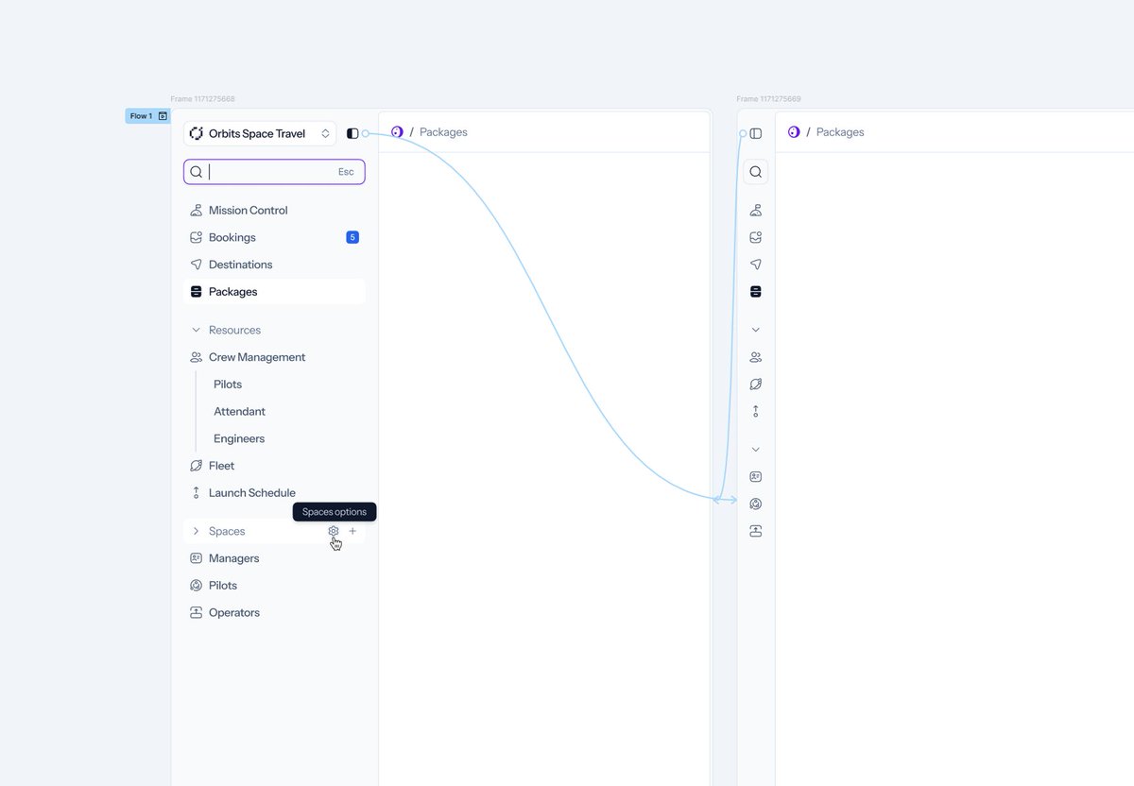Viewport: 1134px width, 786px height.
Task: Open Launch Schedule in the sidebar
Action: coord(274,493)
